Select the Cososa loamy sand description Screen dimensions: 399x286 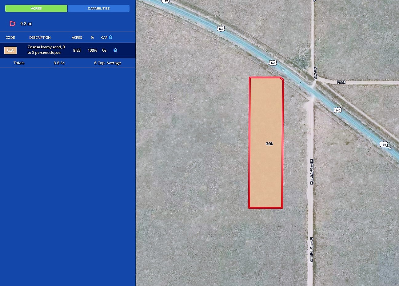click(x=46, y=50)
